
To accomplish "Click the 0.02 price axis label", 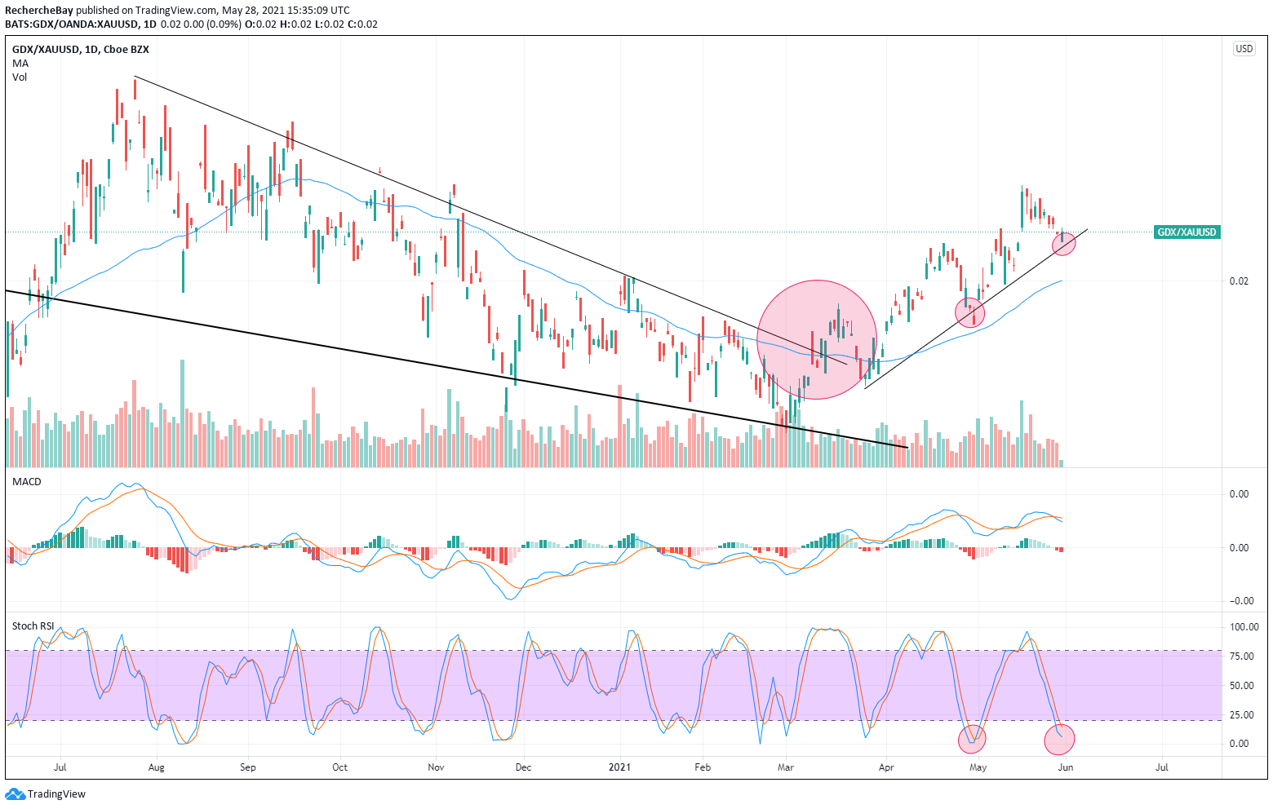I will (1239, 281).
